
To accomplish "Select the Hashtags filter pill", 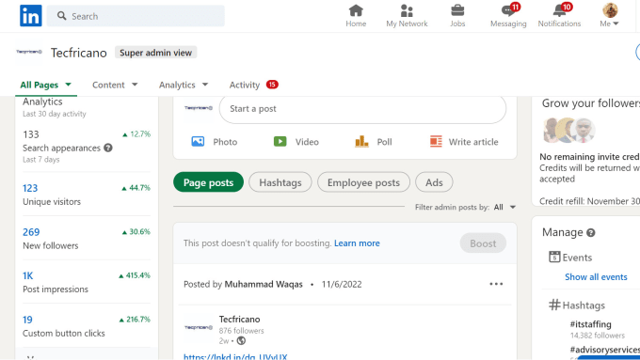I will (x=280, y=182).
